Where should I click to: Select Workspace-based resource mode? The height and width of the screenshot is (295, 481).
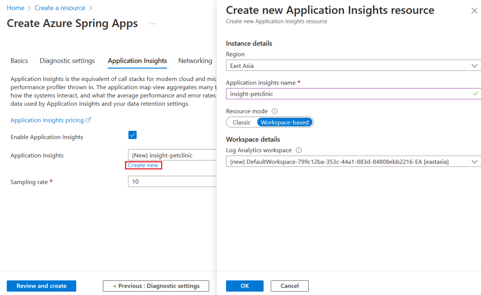(285, 122)
